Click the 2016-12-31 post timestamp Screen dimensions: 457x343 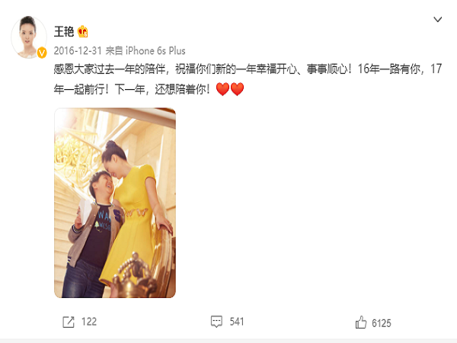click(78, 51)
